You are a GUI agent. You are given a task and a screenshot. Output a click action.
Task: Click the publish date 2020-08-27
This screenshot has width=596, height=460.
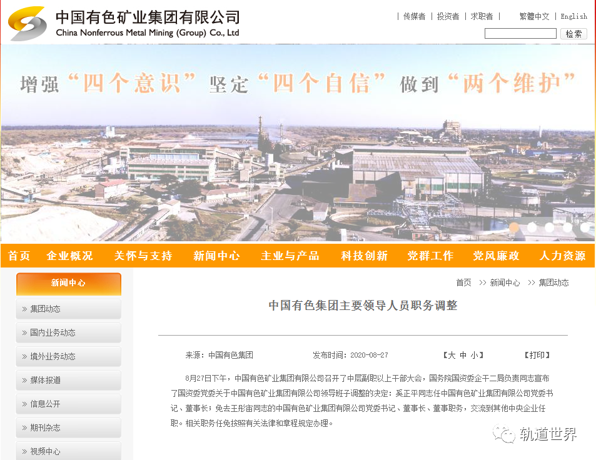[369, 355]
